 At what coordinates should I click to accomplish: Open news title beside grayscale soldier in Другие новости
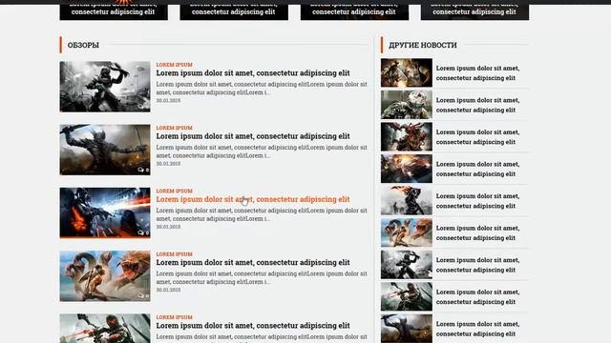(x=477, y=265)
